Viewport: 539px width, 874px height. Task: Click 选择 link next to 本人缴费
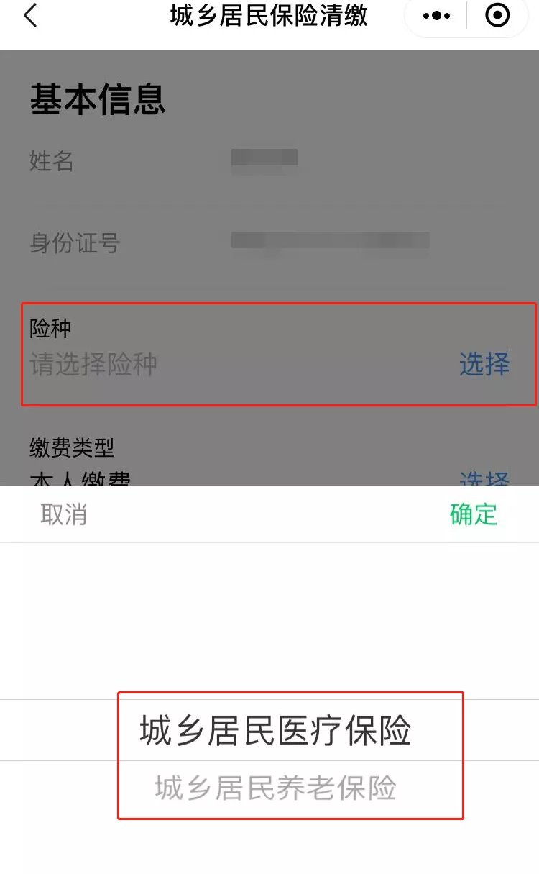pyautogui.click(x=484, y=478)
